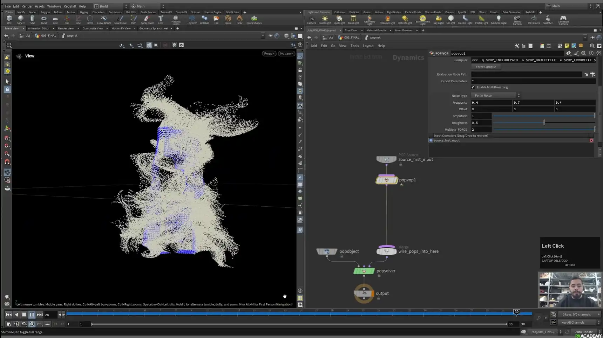Open the Perlin Noise type dropdown
Viewport: 603px width, 338px height.
[496, 95]
